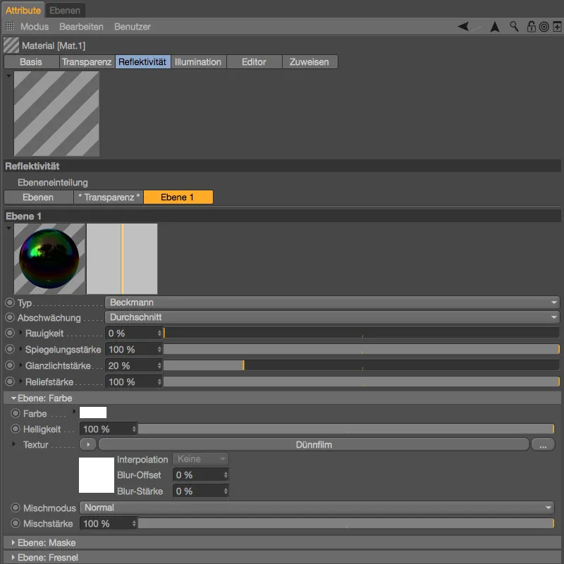564x564 pixels.
Task: Click the up arrow navigation icon
Action: pos(495,27)
